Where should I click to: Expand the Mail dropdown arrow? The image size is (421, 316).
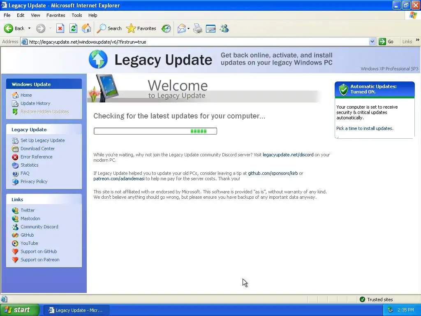pyautogui.click(x=188, y=28)
